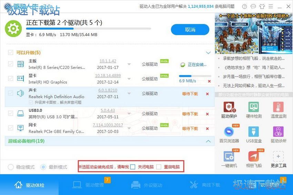Select the 最新模式 radio button
Screen dimensions: 293x195
[43, 167]
